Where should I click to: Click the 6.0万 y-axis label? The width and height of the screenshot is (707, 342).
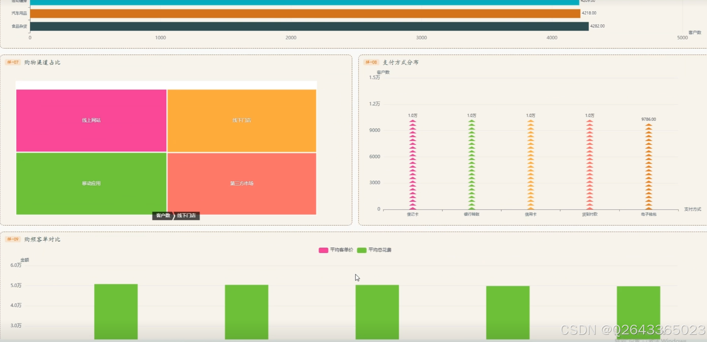16,265
